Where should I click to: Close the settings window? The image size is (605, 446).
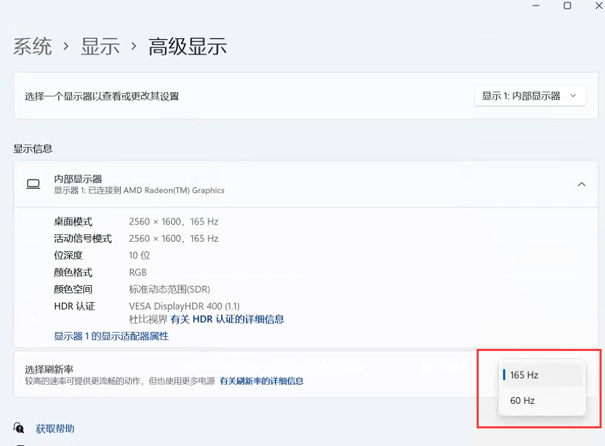599,5
